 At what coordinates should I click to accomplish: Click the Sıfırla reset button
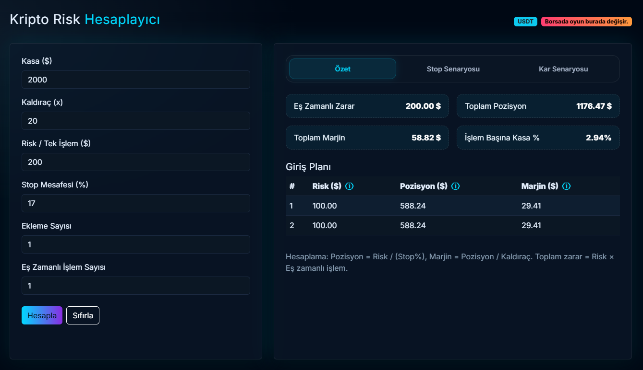pos(83,315)
